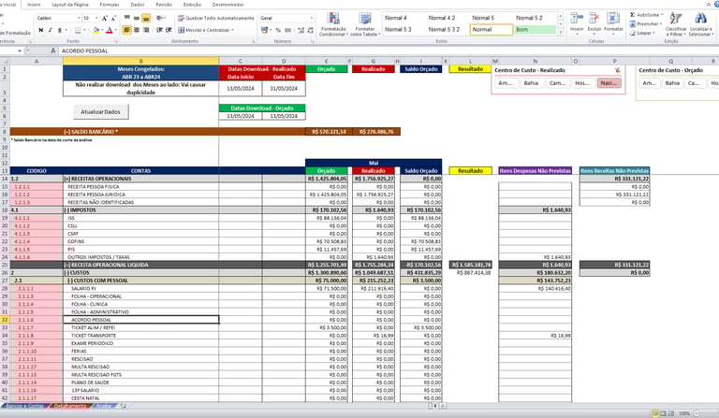The width and height of the screenshot is (719, 418).
Task: Click the red font color A
Action: point(110,30)
